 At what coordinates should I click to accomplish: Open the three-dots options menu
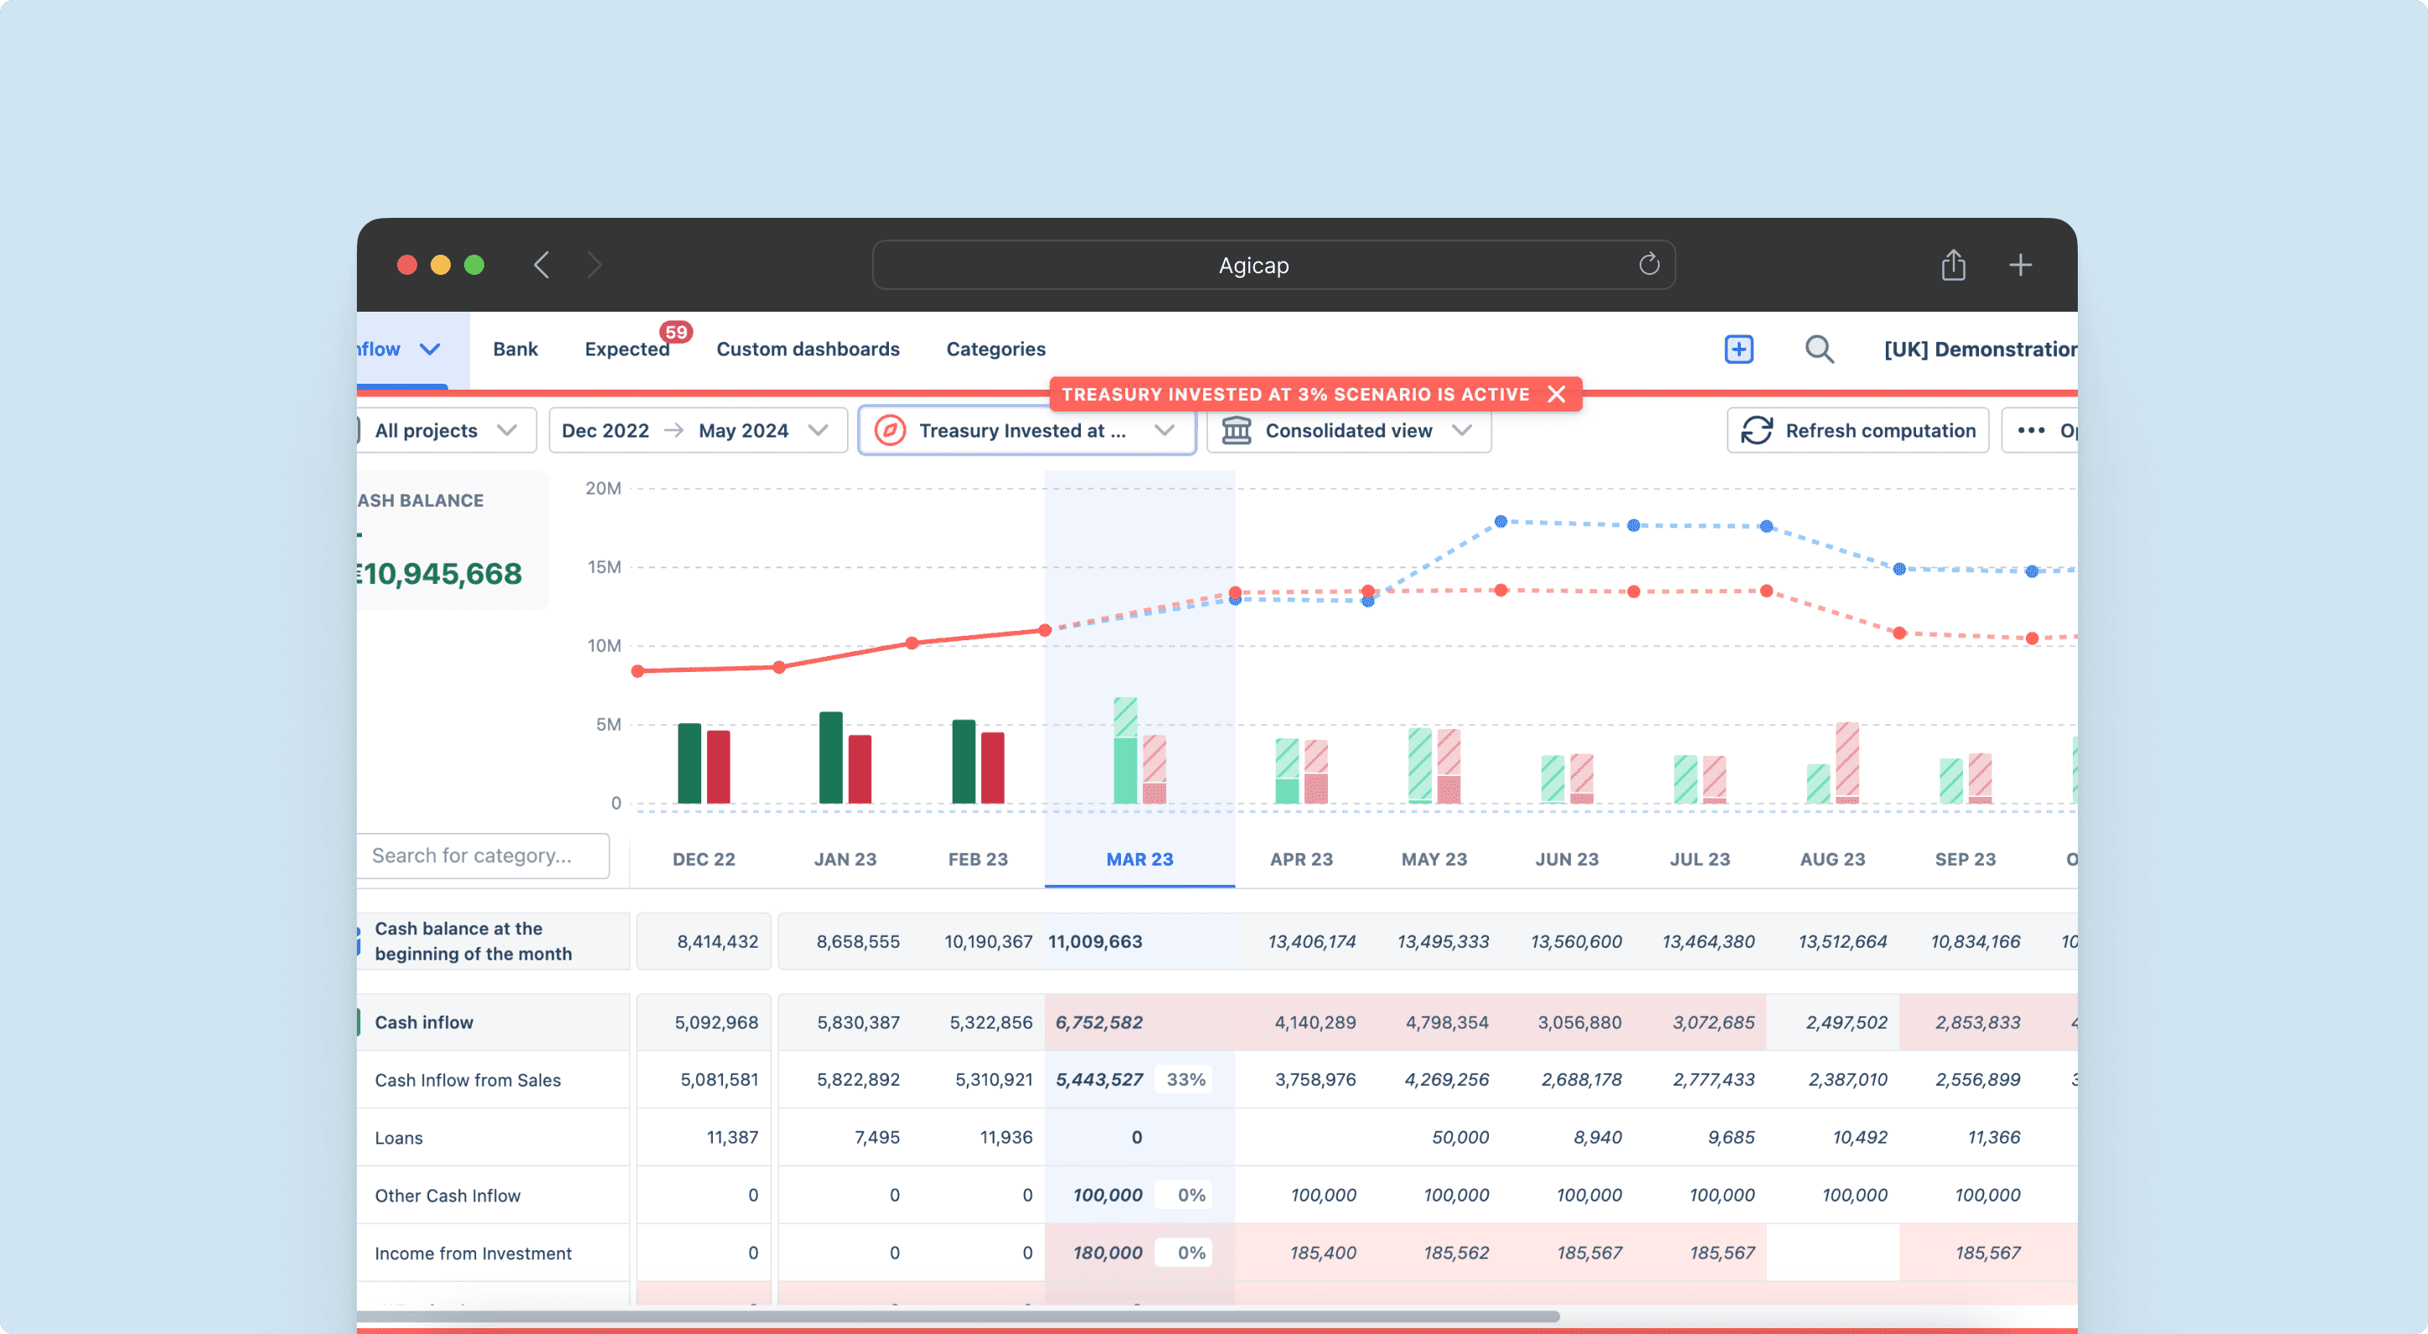click(2030, 431)
